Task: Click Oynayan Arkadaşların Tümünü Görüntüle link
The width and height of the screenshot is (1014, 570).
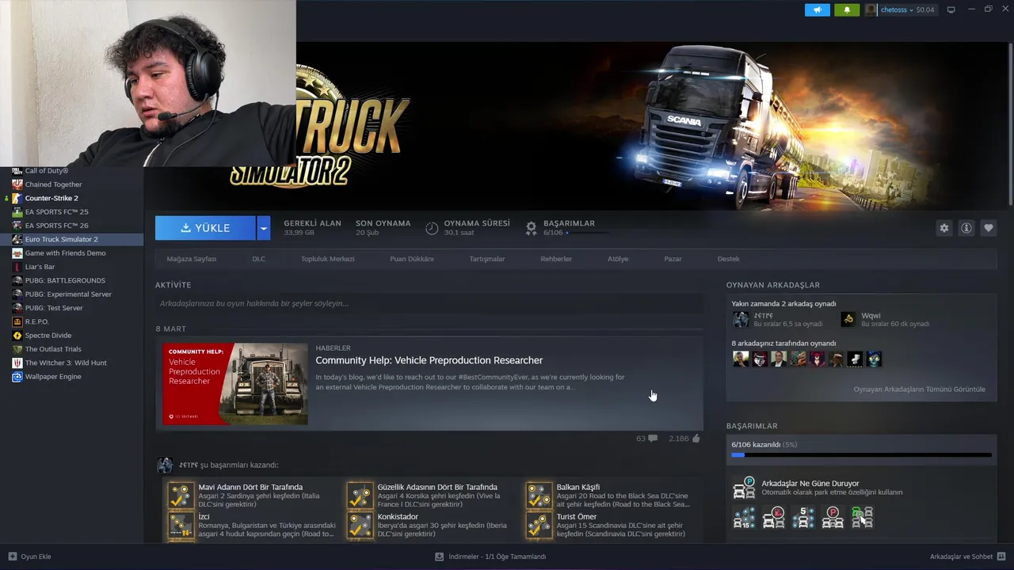Action: 919,389
